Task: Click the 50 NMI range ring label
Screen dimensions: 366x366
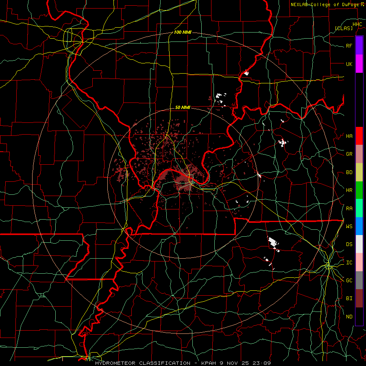Action: click(x=183, y=107)
